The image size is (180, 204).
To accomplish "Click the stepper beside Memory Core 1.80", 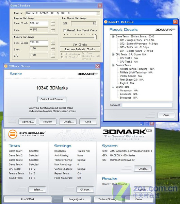I will pos(53,49).
